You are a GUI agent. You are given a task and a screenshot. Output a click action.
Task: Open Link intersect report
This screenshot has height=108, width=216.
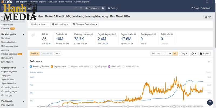tap(7, 62)
